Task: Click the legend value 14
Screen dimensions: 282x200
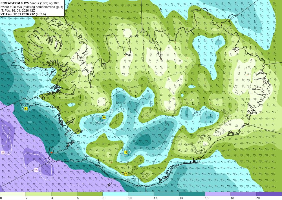Action: coord(181,198)
